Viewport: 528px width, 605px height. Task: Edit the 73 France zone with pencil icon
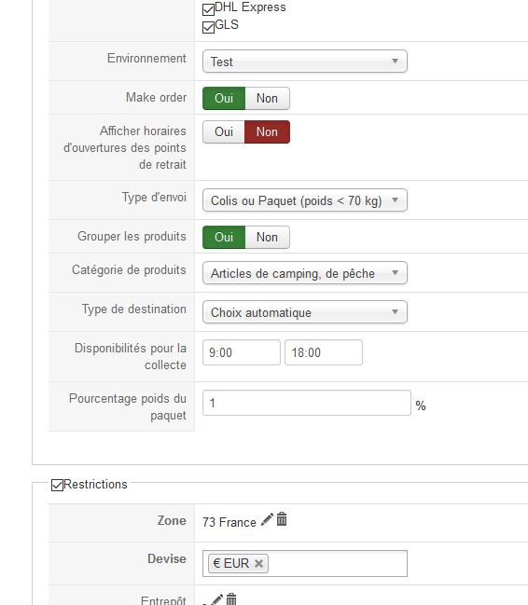267,519
